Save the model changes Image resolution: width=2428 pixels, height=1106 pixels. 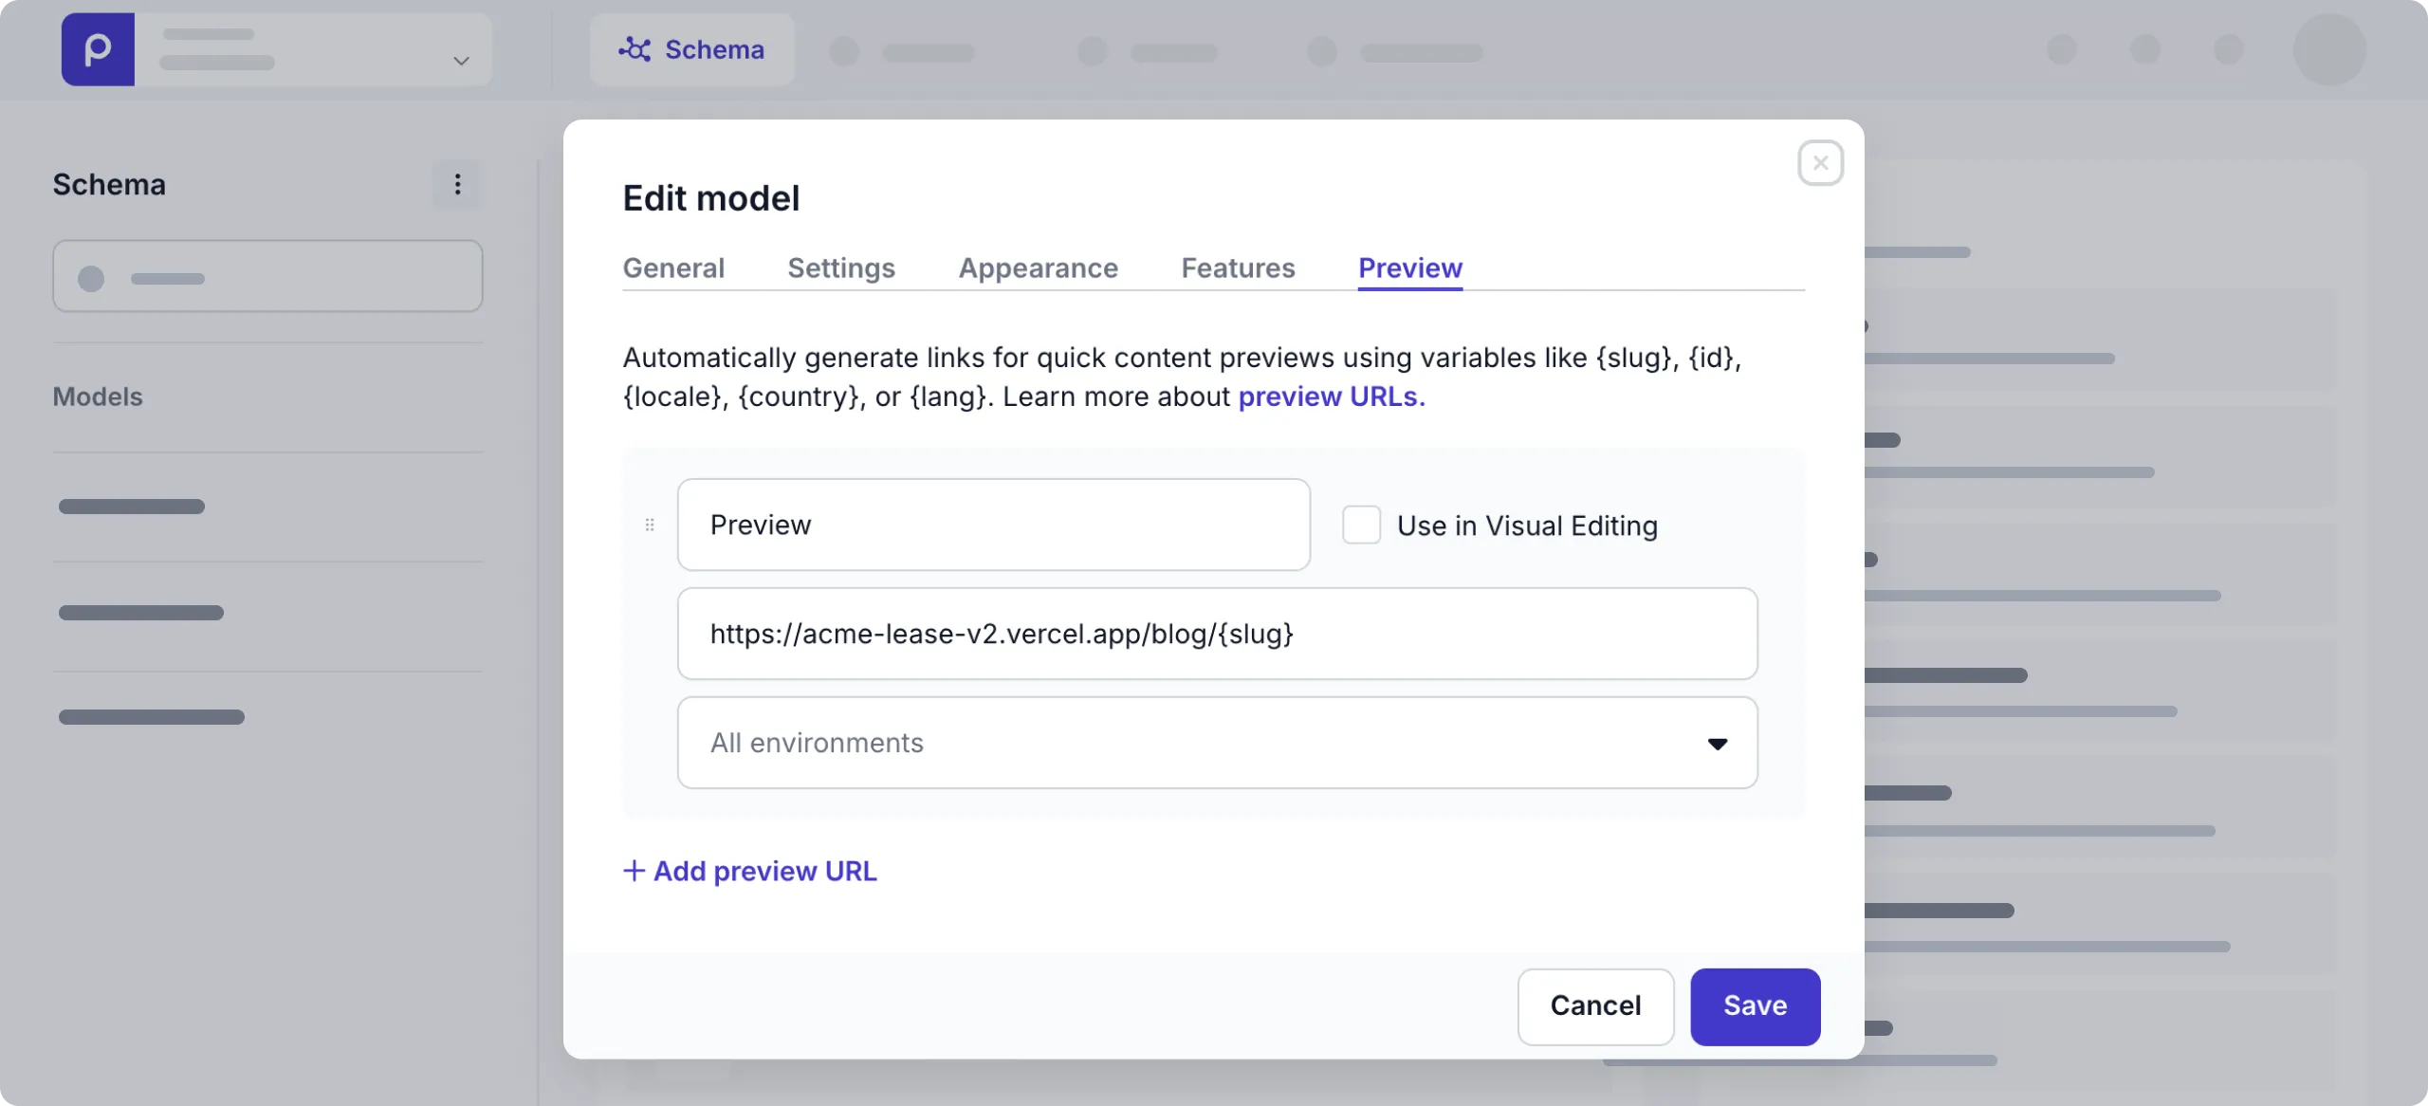click(1755, 1006)
